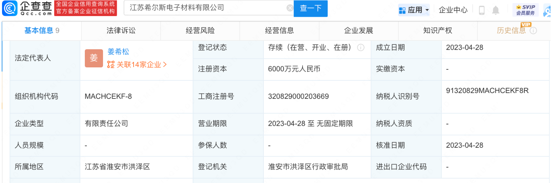This screenshot has width=553, height=183.
Task: Open the 法律诉讼 tab
Action: pos(121,31)
